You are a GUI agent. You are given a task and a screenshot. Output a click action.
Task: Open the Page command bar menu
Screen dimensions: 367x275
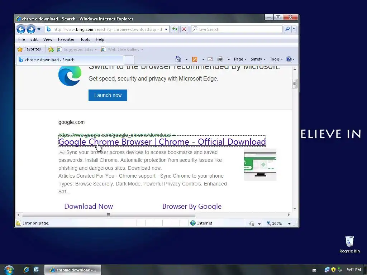[x=240, y=59]
